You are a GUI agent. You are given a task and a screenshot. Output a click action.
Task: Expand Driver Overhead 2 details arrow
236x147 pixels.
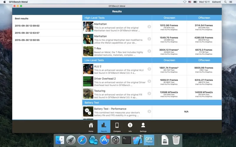(x=149, y=81)
